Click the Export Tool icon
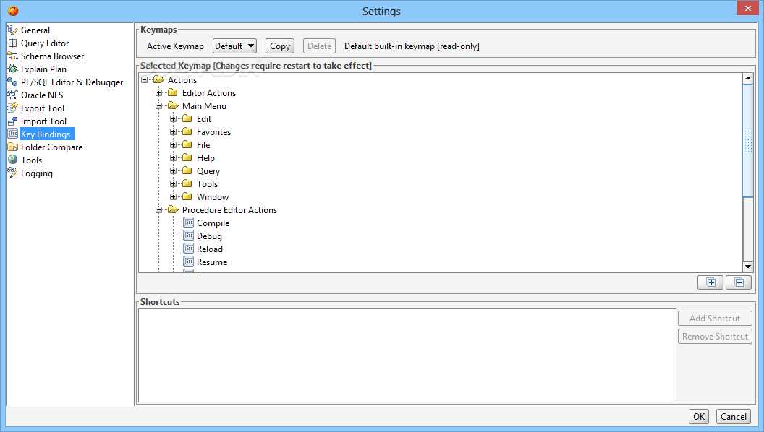 pyautogui.click(x=13, y=108)
